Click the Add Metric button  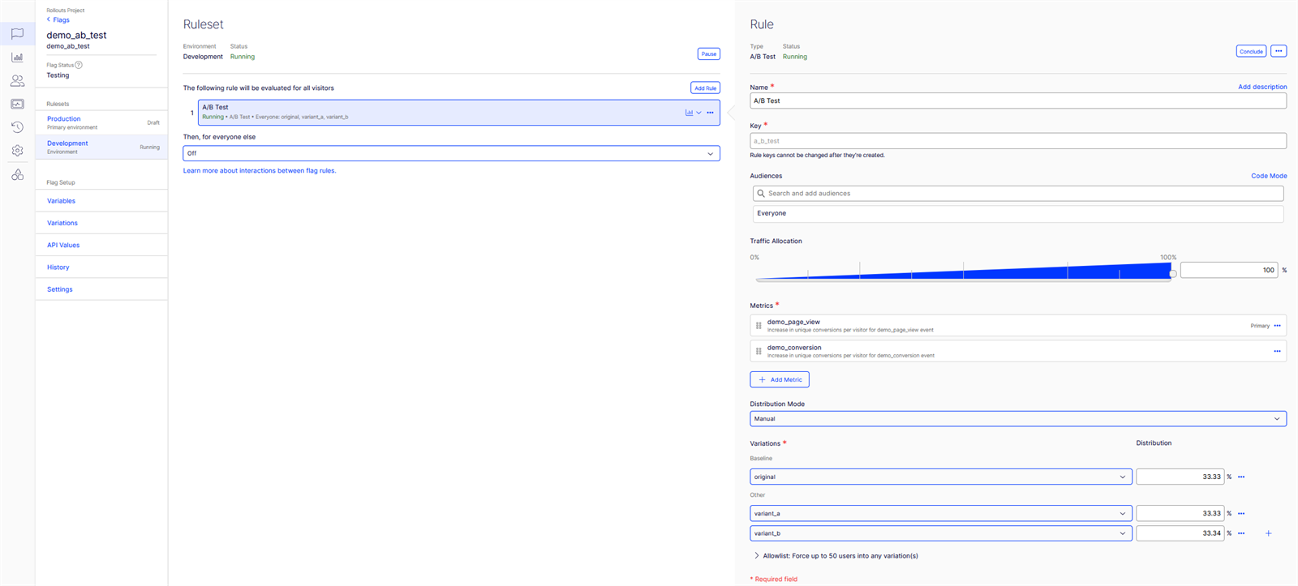click(779, 379)
